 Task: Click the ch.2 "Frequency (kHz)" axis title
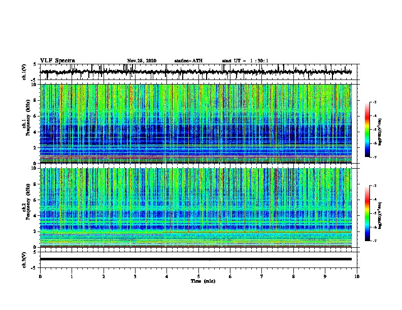point(28,202)
